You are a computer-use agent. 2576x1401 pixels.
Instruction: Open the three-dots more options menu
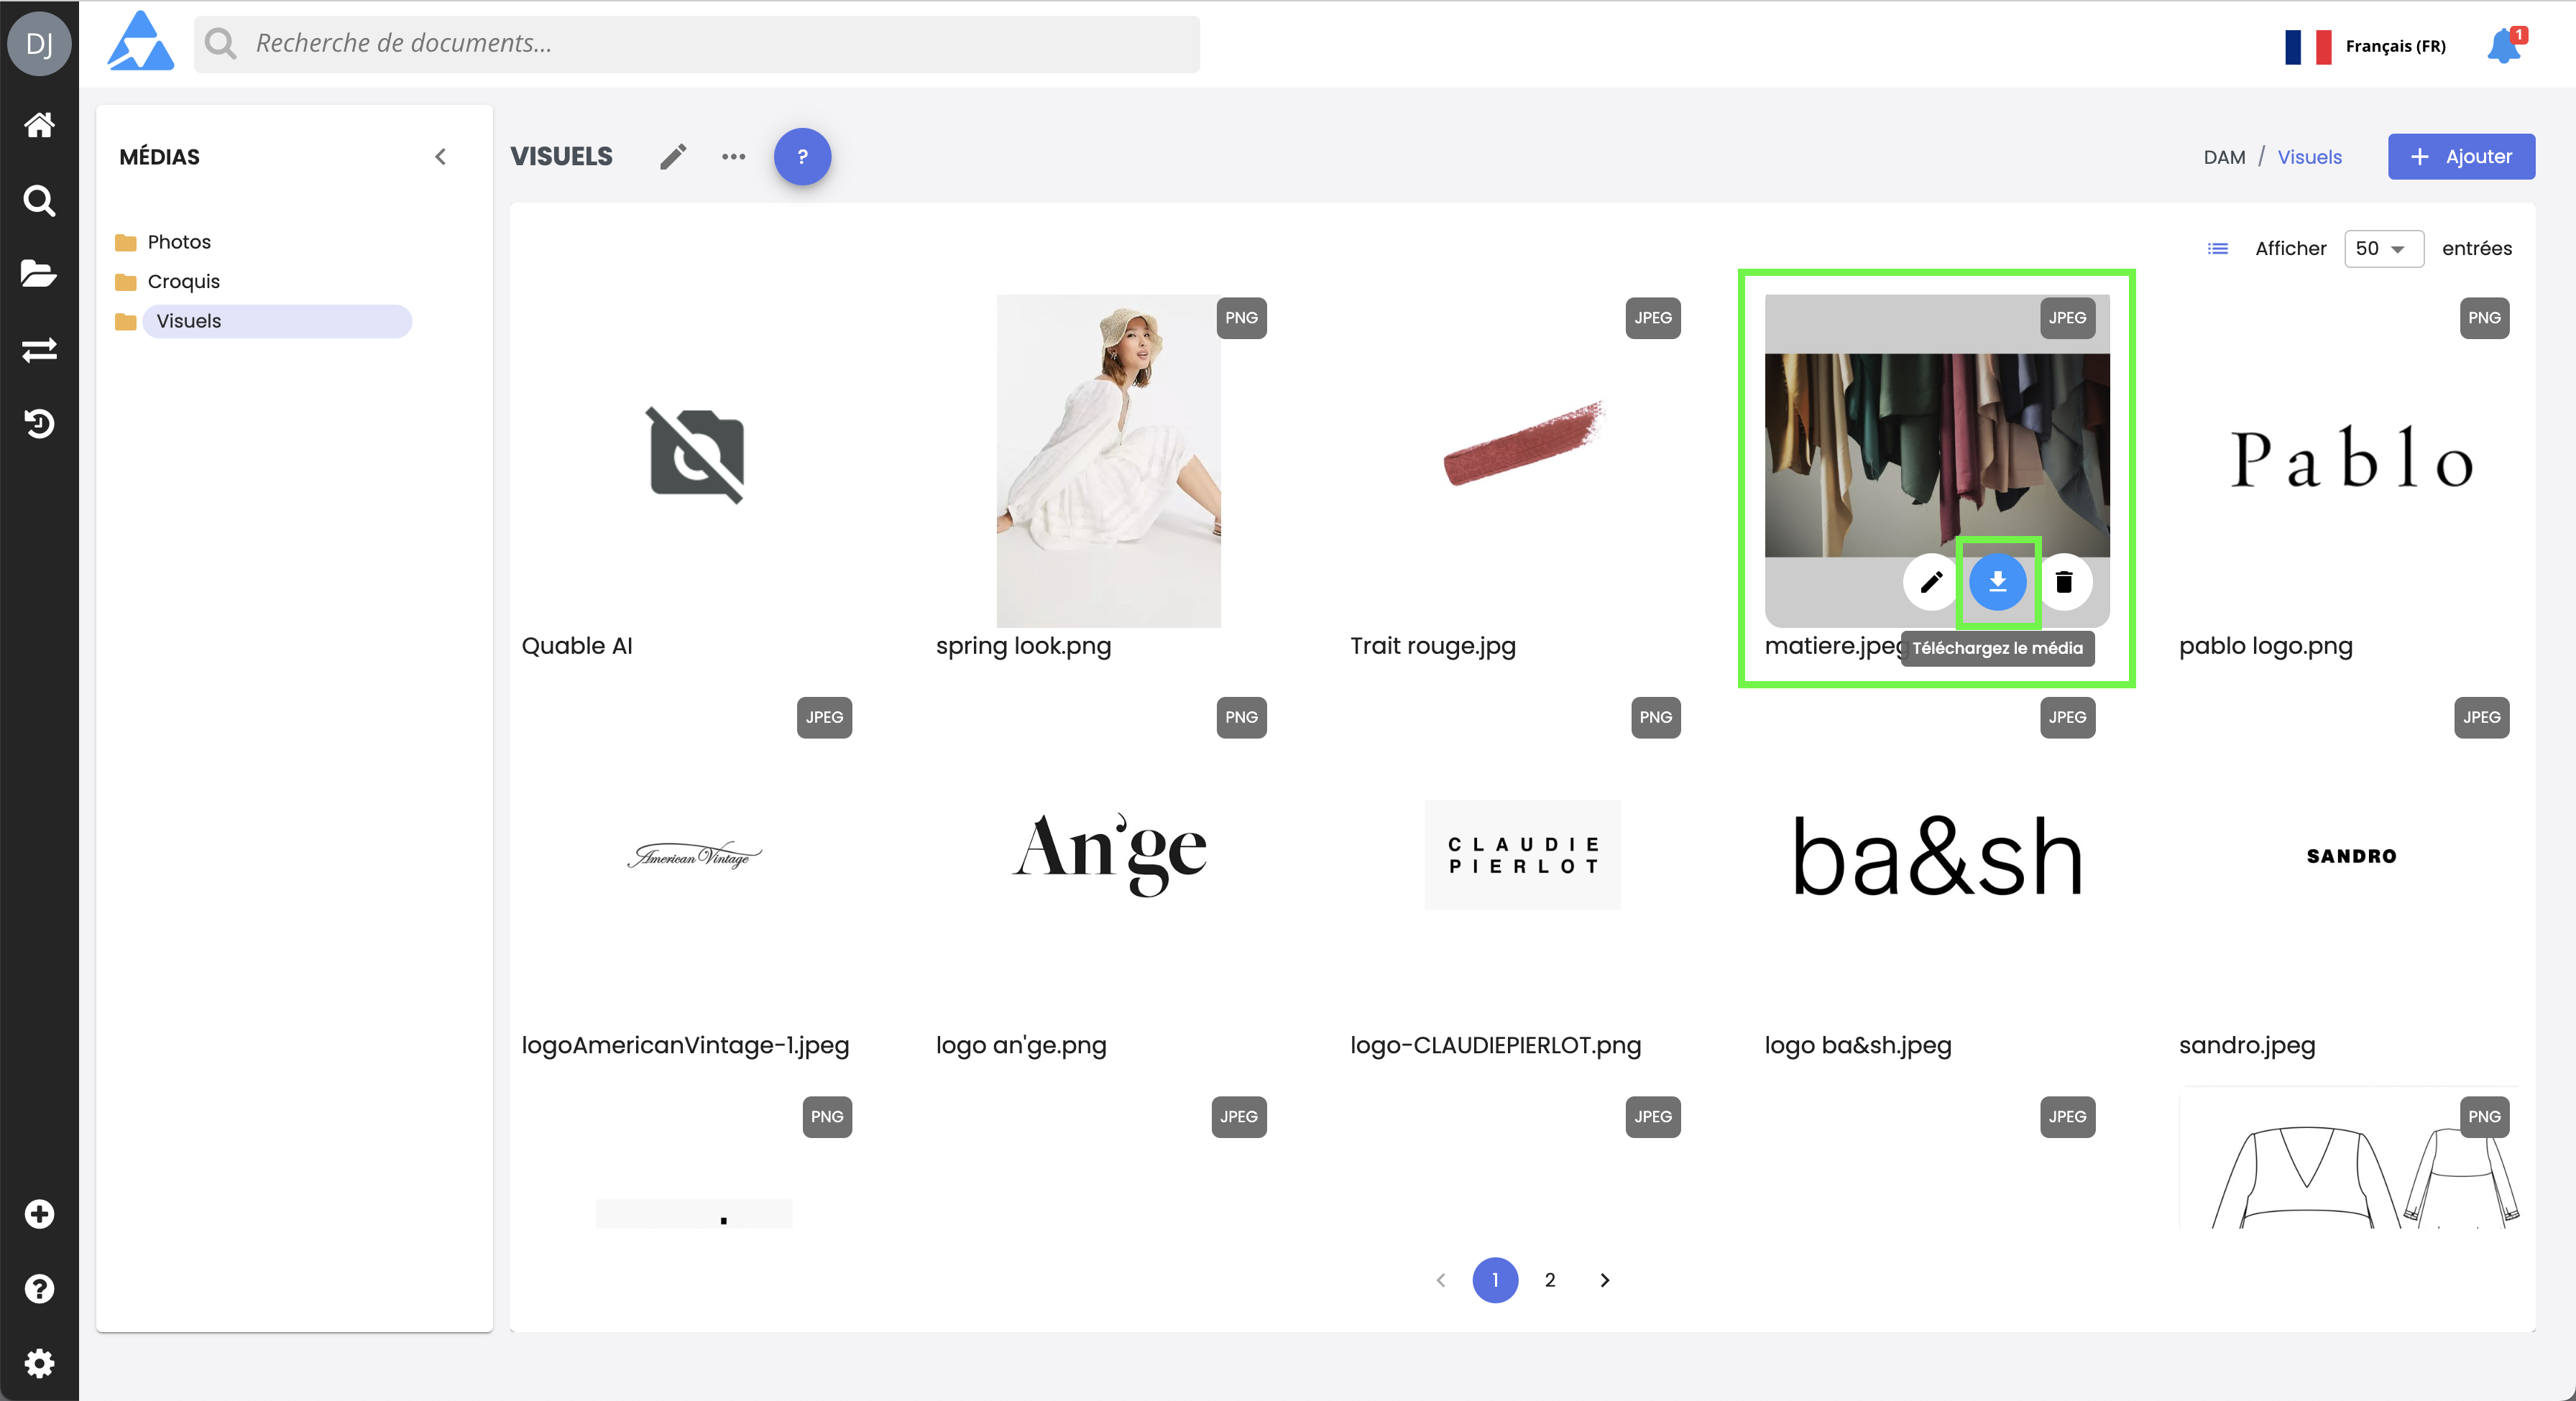(733, 157)
